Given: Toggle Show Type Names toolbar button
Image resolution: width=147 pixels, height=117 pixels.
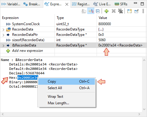Looking at the screenshot, I should pyautogui.click(x=84, y=11).
